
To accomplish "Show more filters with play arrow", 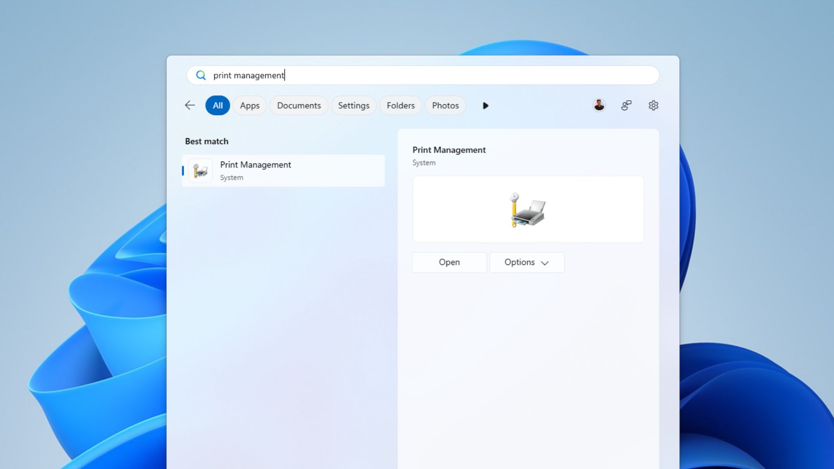I will (486, 106).
